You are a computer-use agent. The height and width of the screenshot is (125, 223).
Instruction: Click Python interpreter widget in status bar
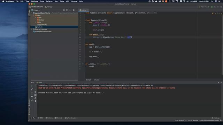coord(209,120)
